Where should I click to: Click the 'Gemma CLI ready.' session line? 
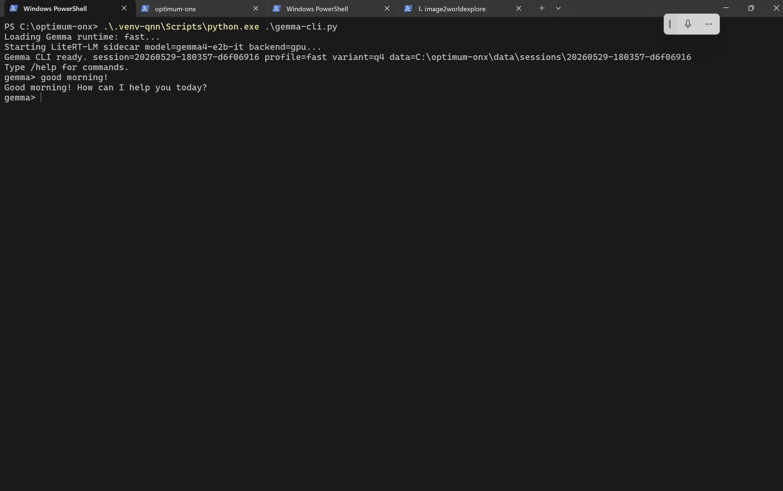point(348,57)
